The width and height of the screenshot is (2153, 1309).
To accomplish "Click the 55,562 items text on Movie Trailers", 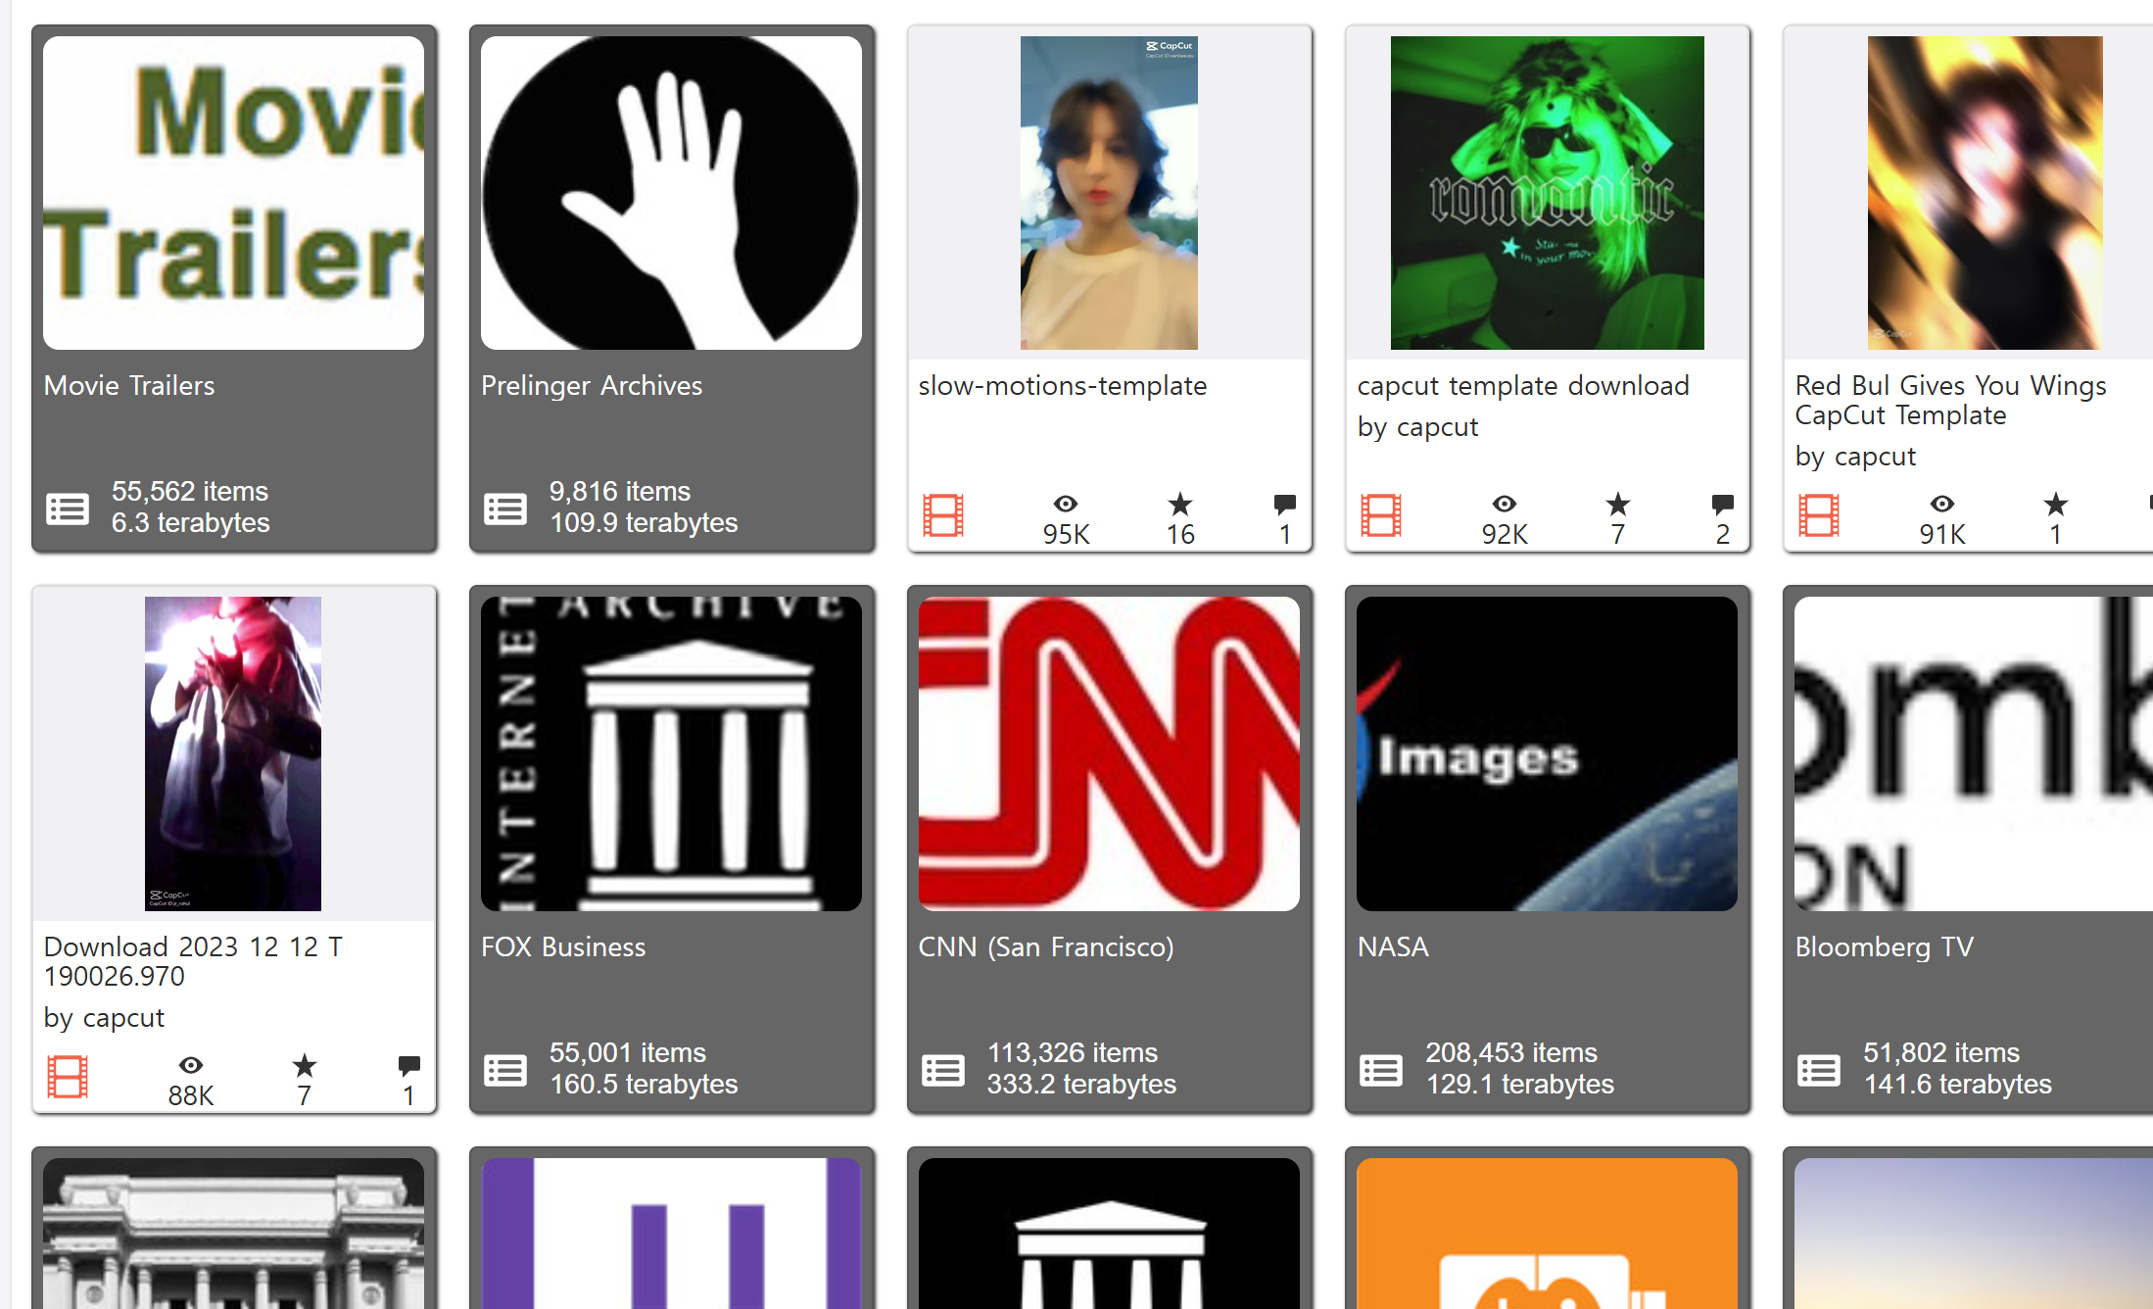I will pos(190,492).
